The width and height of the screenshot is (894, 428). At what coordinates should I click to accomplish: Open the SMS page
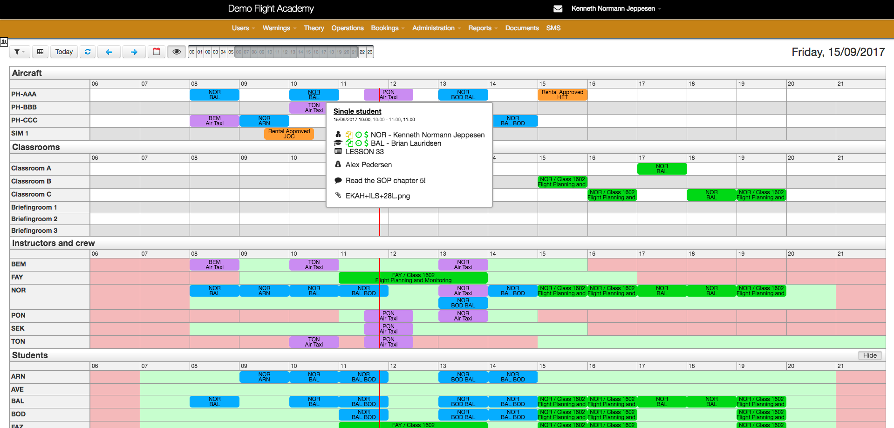[553, 28]
